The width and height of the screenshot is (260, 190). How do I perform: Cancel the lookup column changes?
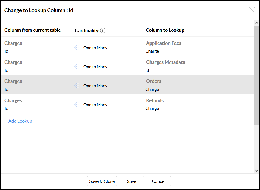159,181
